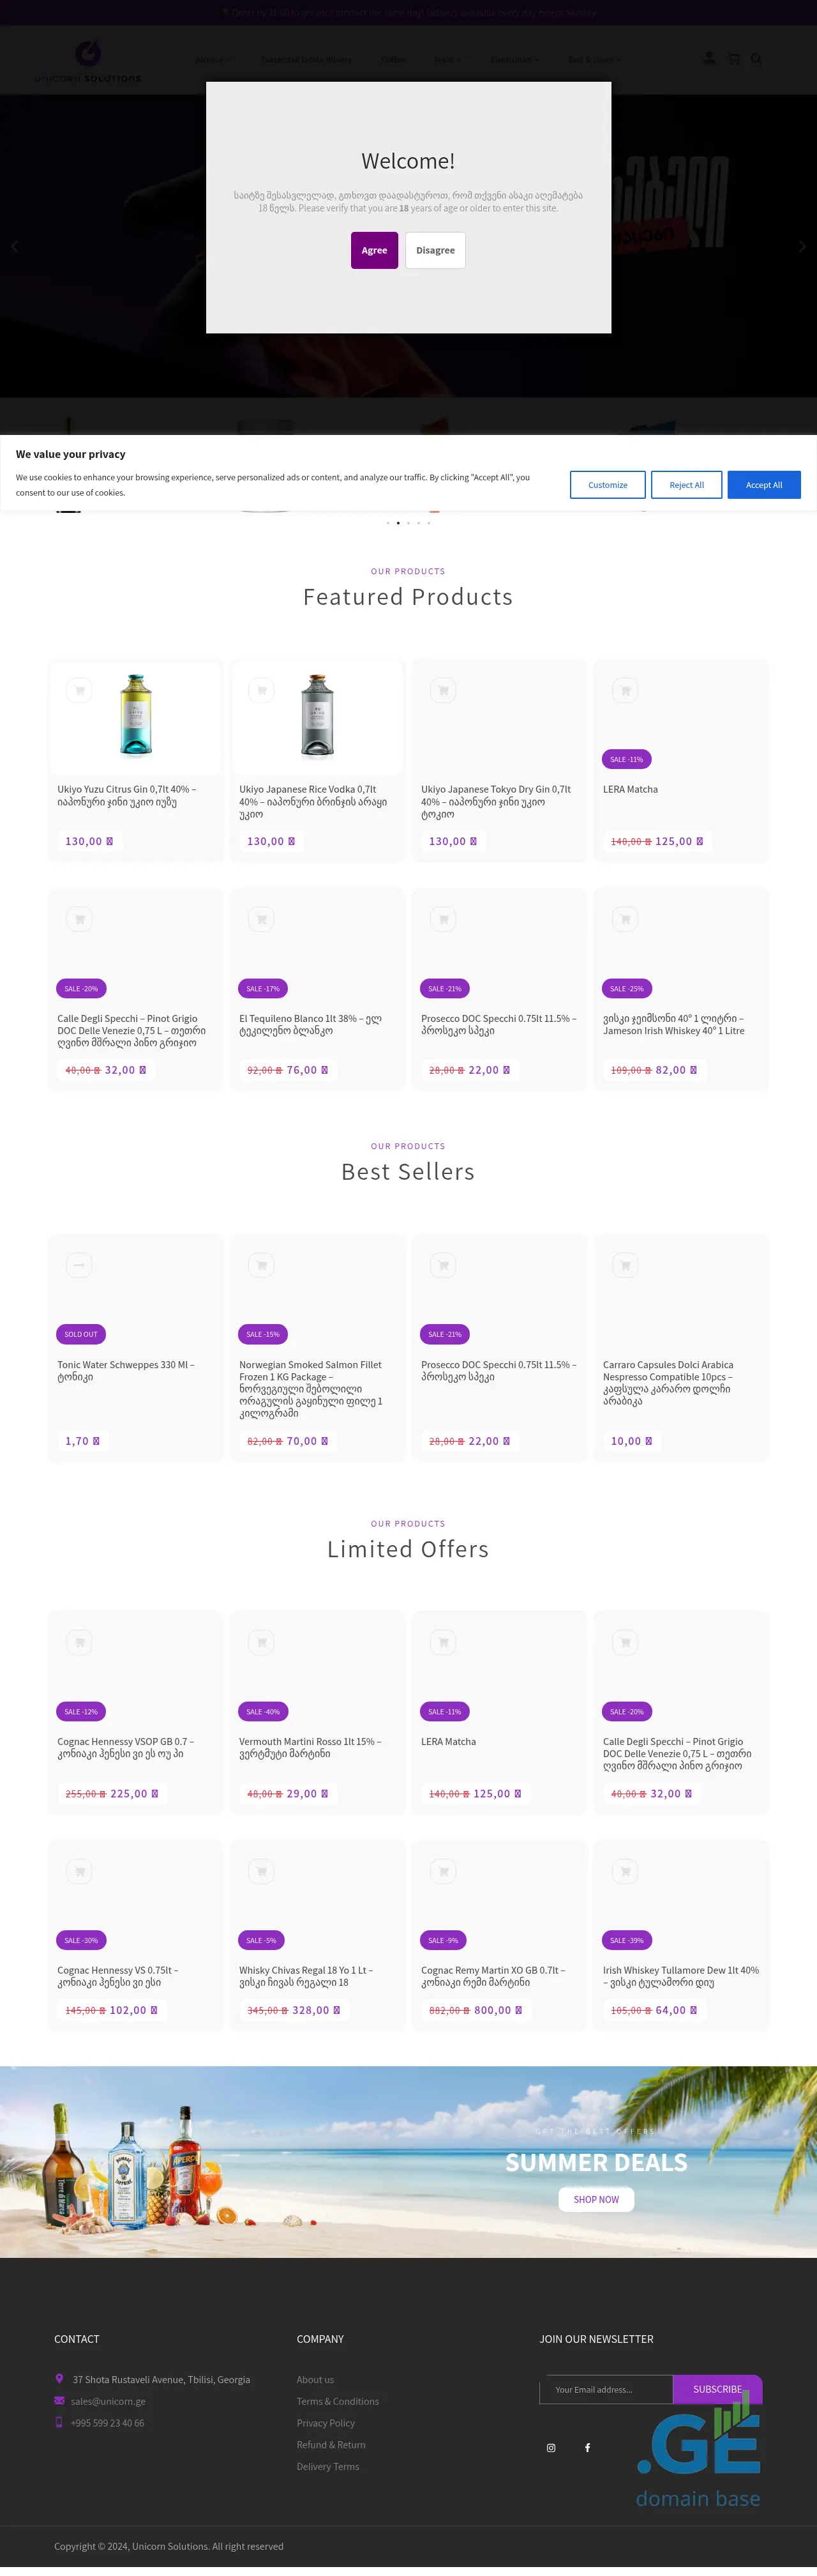Add Cognac Remy Martin XO to cart

[444, 1870]
